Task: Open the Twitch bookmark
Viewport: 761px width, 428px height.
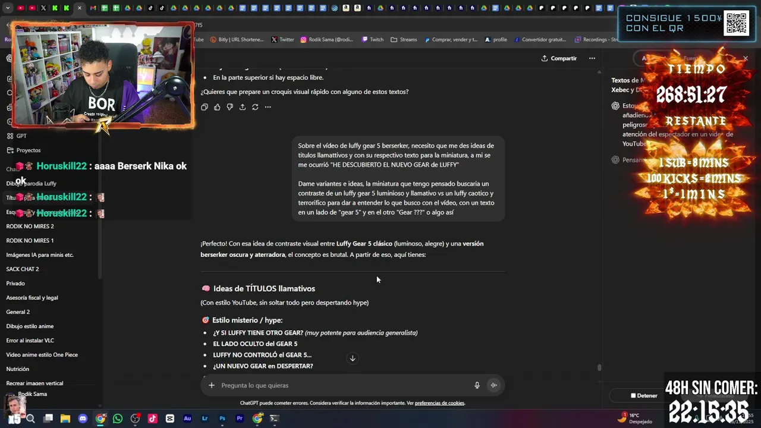Action: click(x=372, y=40)
